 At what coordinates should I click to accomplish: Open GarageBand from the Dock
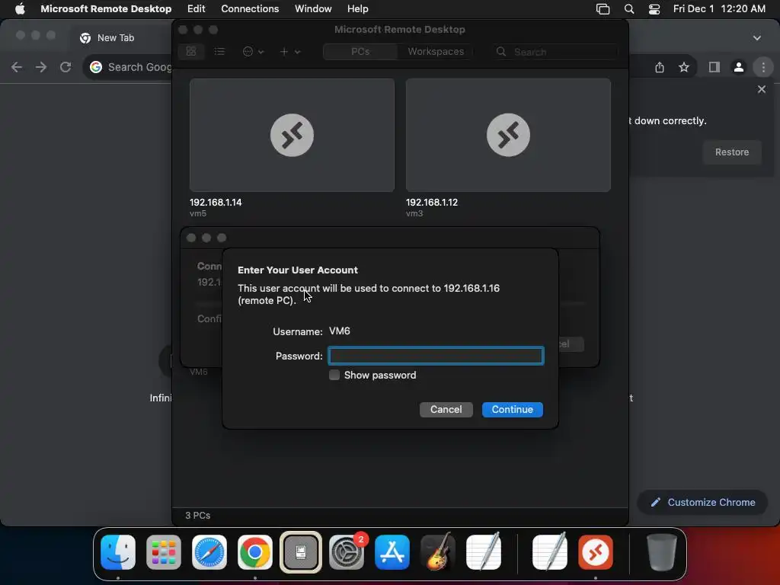[438, 552]
